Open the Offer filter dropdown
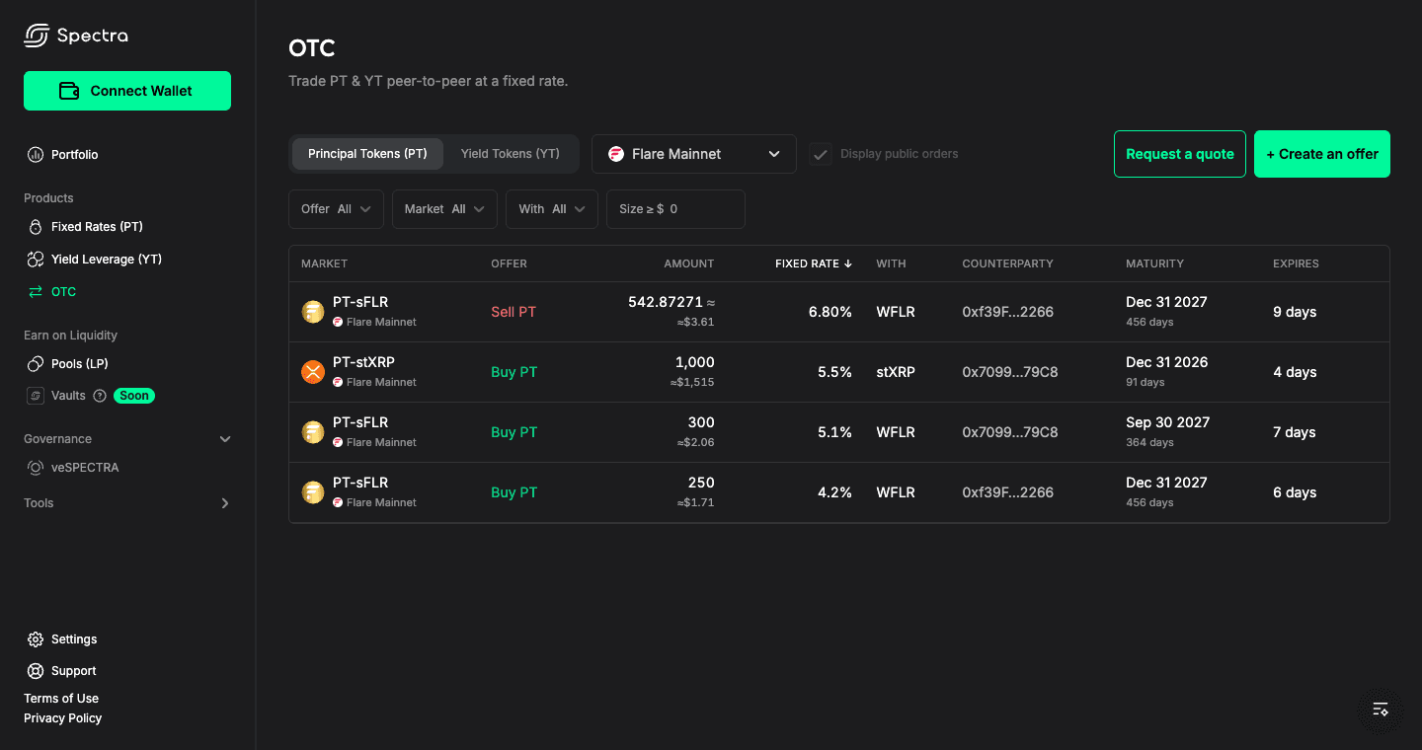Screen dimensions: 1422x750 (336, 209)
